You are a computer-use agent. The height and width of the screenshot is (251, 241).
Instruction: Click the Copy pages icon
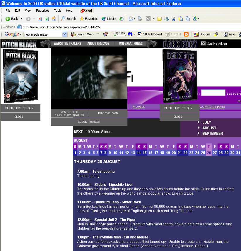[188, 19]
